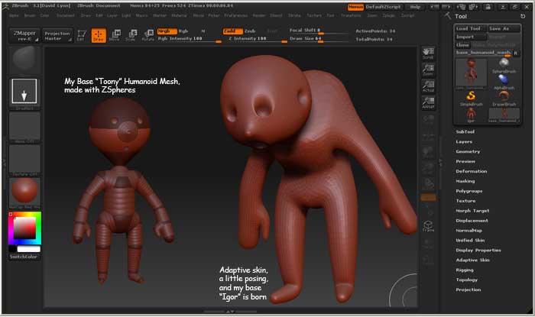The width and height of the screenshot is (535, 317).
Task: Open the Texture Off selector
Action: tap(24, 160)
